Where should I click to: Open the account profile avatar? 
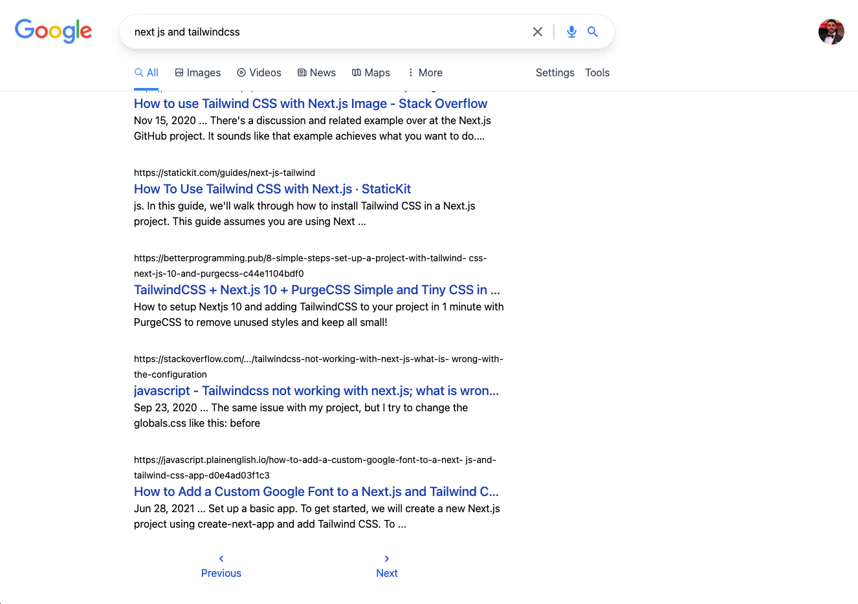pyautogui.click(x=831, y=32)
